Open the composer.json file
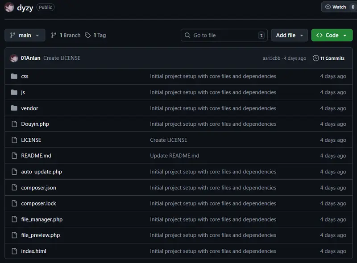This screenshot has width=357, height=263. (38, 188)
